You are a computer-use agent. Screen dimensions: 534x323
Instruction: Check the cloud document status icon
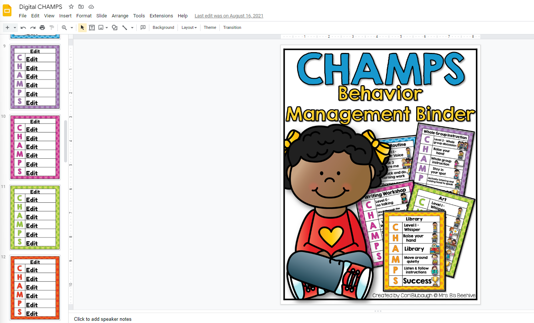click(x=91, y=6)
